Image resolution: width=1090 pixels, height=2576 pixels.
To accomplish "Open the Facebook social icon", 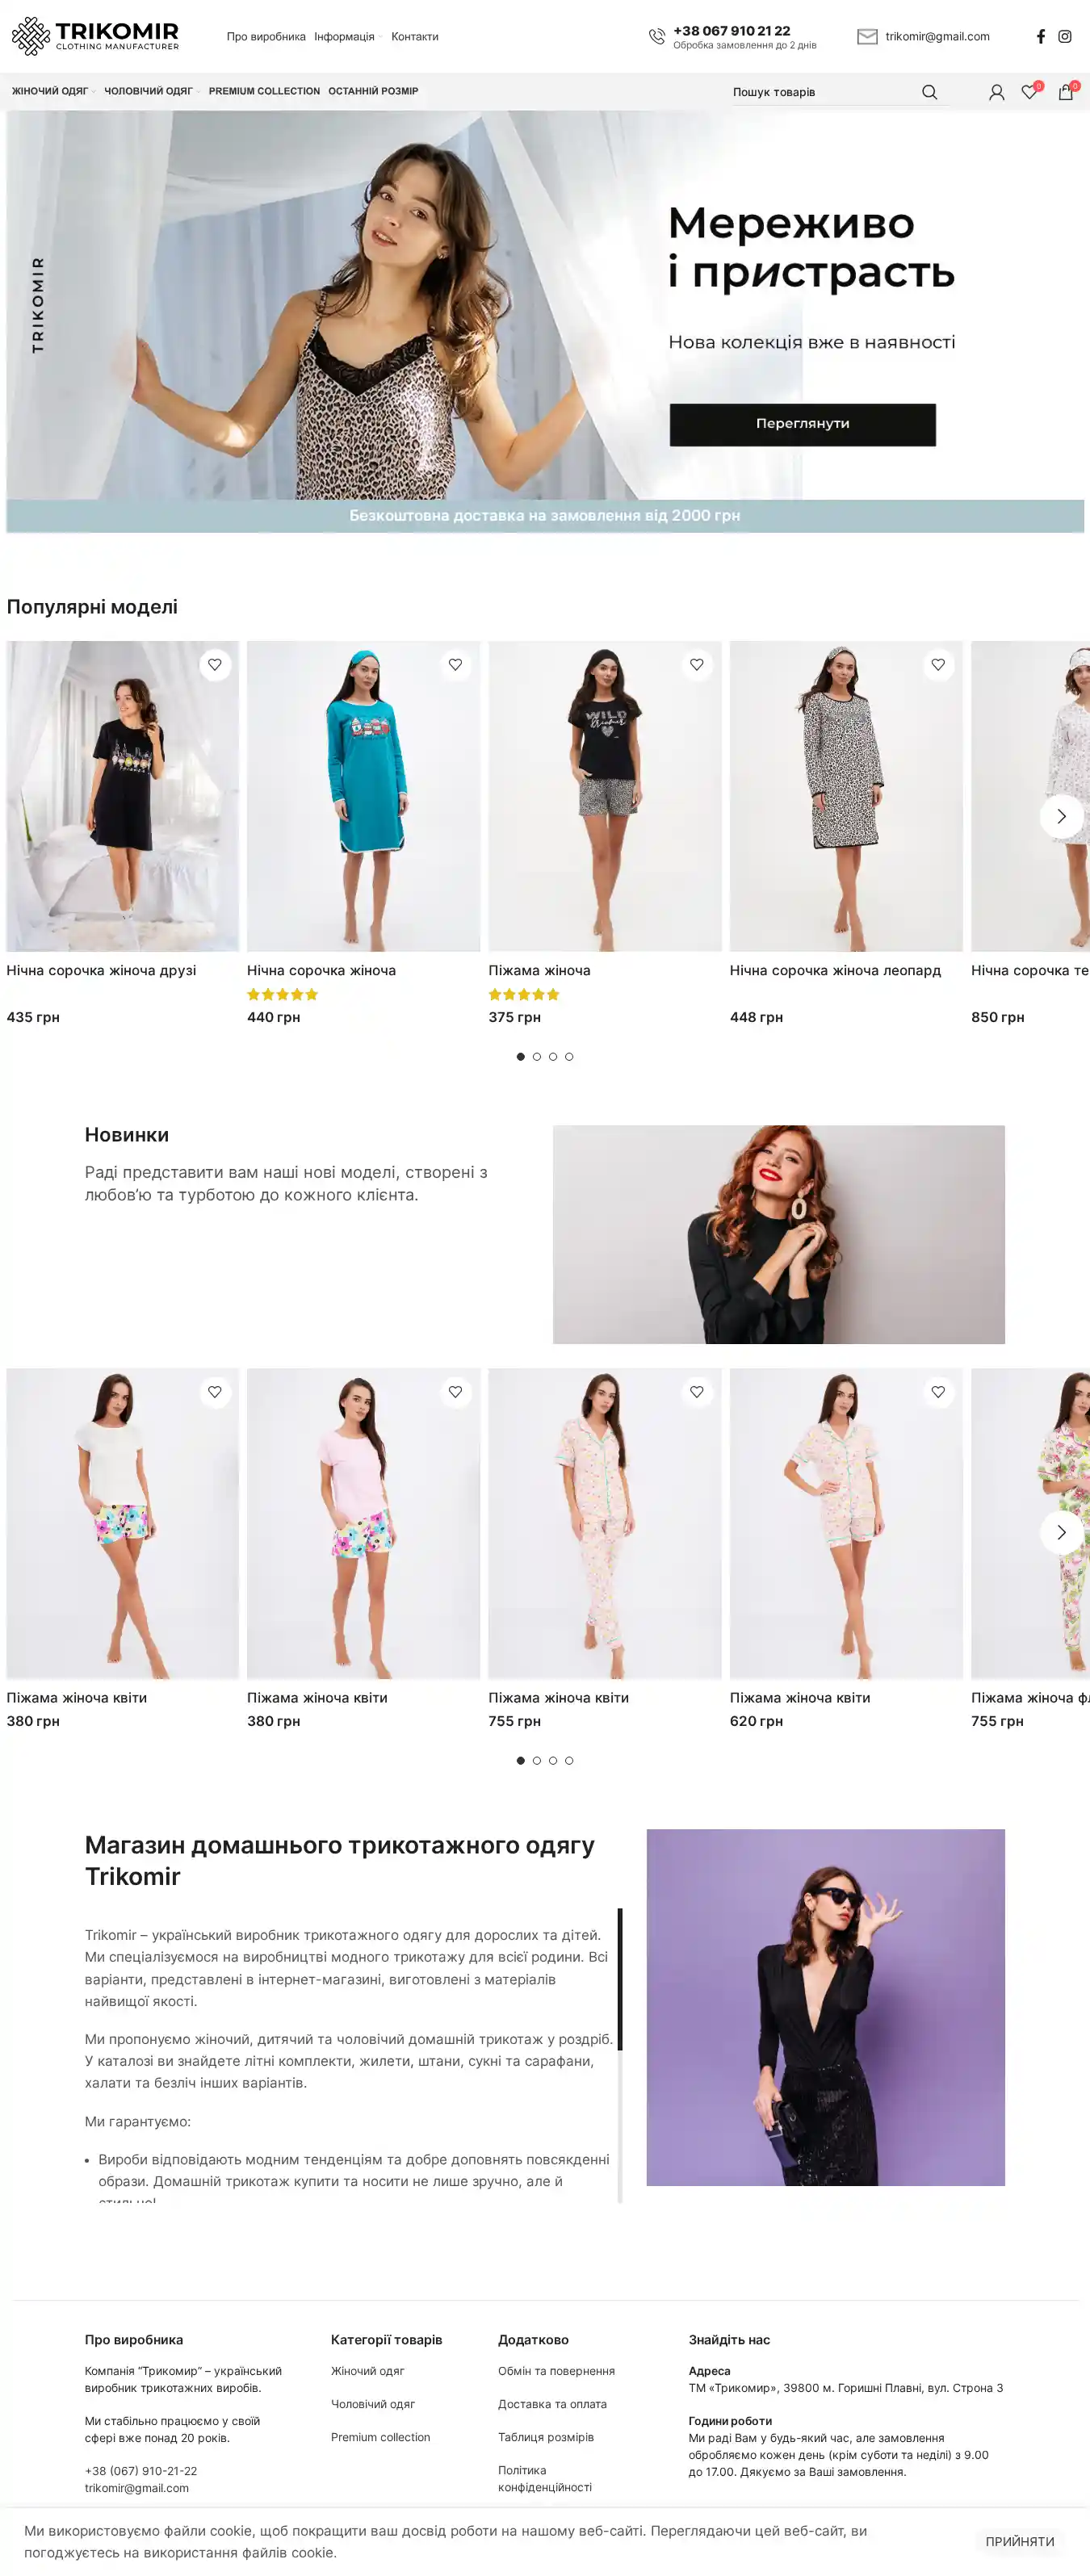I will pyautogui.click(x=1040, y=37).
